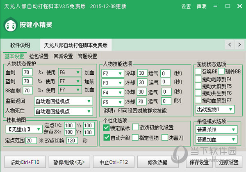Check the 指定怪物 checkbox

coord(135,138)
